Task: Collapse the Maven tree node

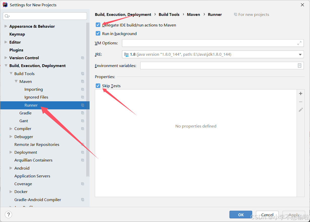Action: [16, 81]
